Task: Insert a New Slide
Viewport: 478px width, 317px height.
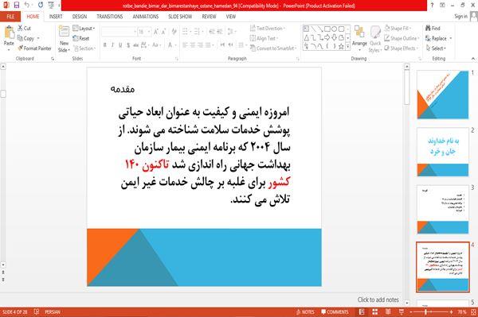Action: coord(64,39)
